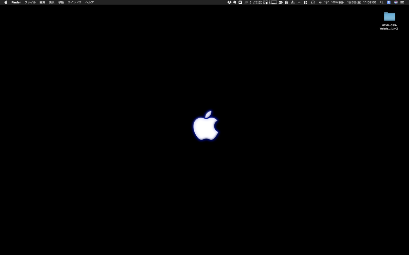Open the ウインドウ menu
The image size is (409, 255).
(75, 2)
